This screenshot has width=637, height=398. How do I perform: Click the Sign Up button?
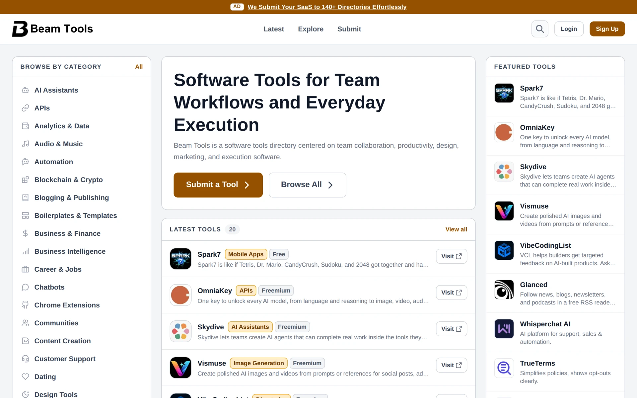point(607,29)
